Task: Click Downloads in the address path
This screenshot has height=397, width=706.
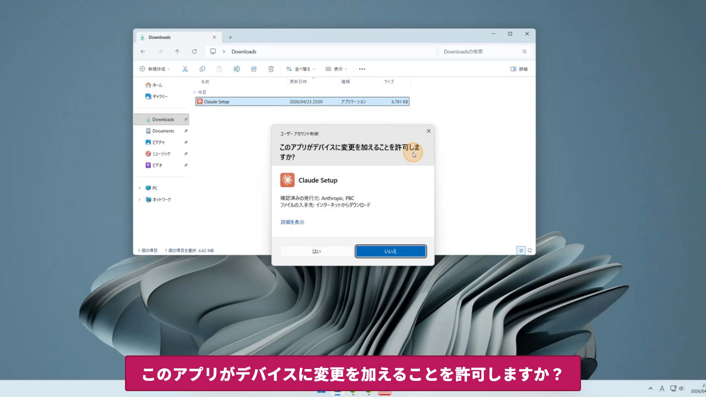Action: click(244, 51)
